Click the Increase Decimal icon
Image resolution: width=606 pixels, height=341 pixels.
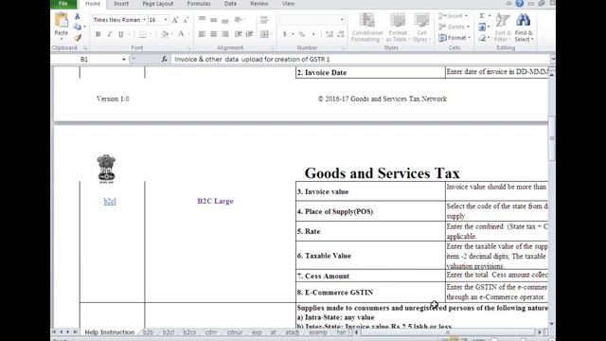[329, 34]
